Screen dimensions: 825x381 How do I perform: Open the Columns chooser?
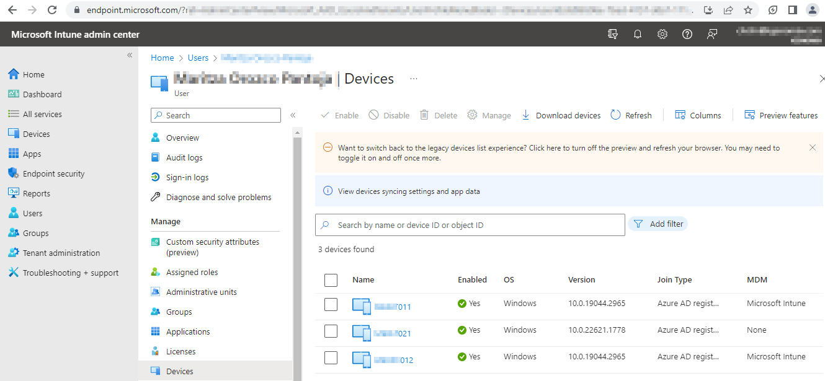(698, 115)
